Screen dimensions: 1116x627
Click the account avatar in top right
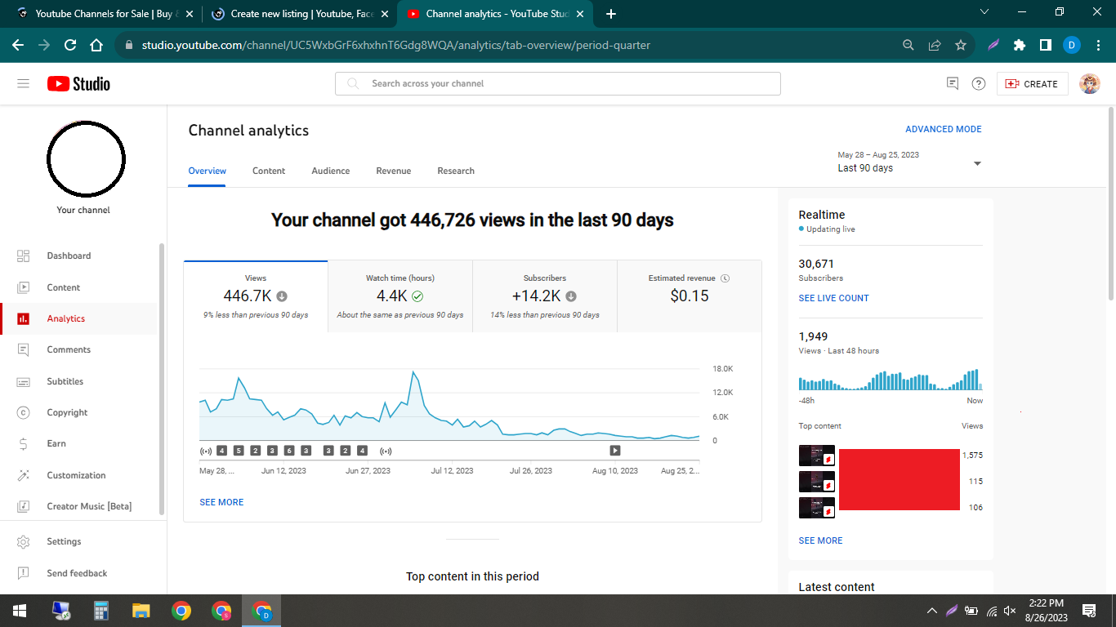click(1089, 84)
